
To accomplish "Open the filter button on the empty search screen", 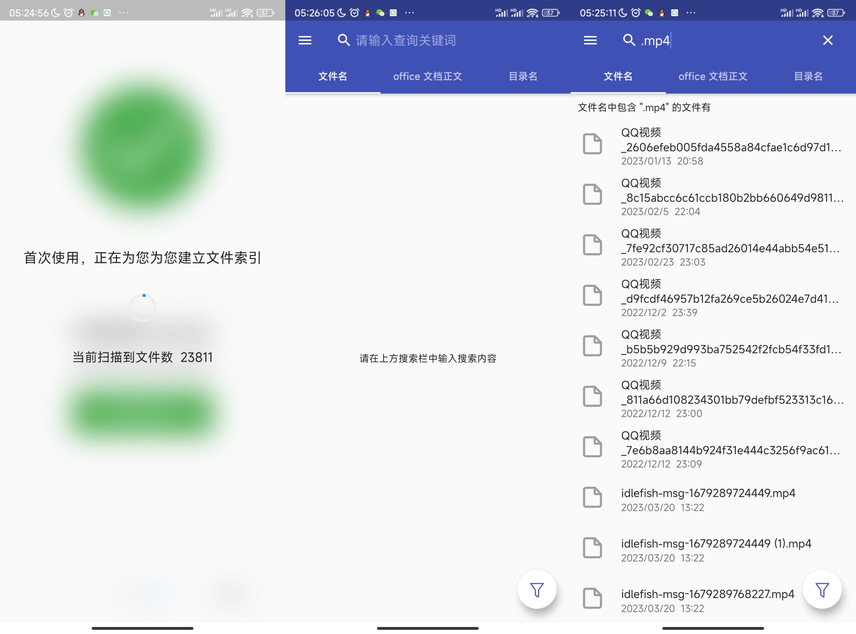I will click(537, 590).
